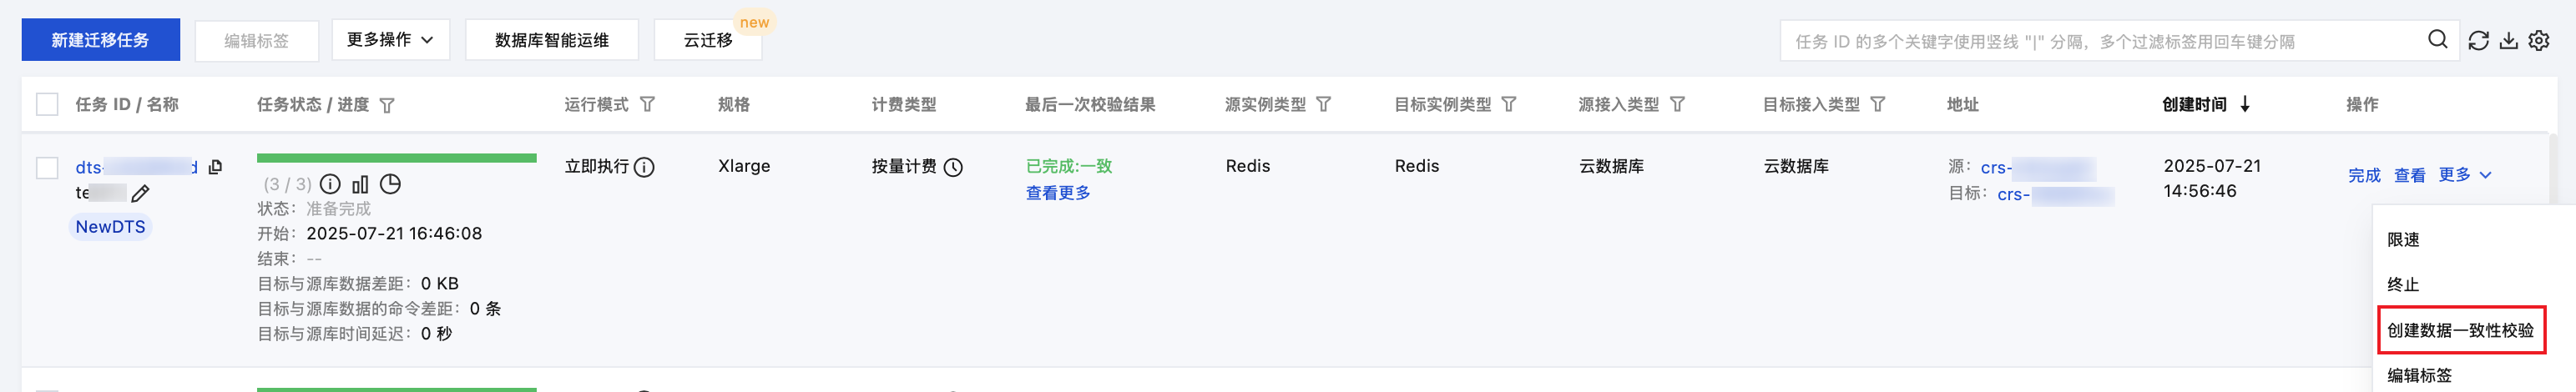Expand the 更多 menu in the 操作 column
The width and height of the screenshot is (2576, 392).
tap(2465, 175)
